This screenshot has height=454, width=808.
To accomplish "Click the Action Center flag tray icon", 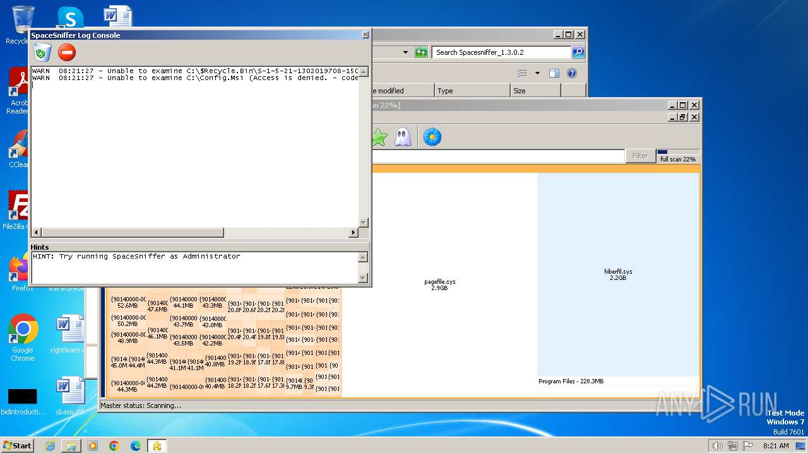I will [748, 446].
